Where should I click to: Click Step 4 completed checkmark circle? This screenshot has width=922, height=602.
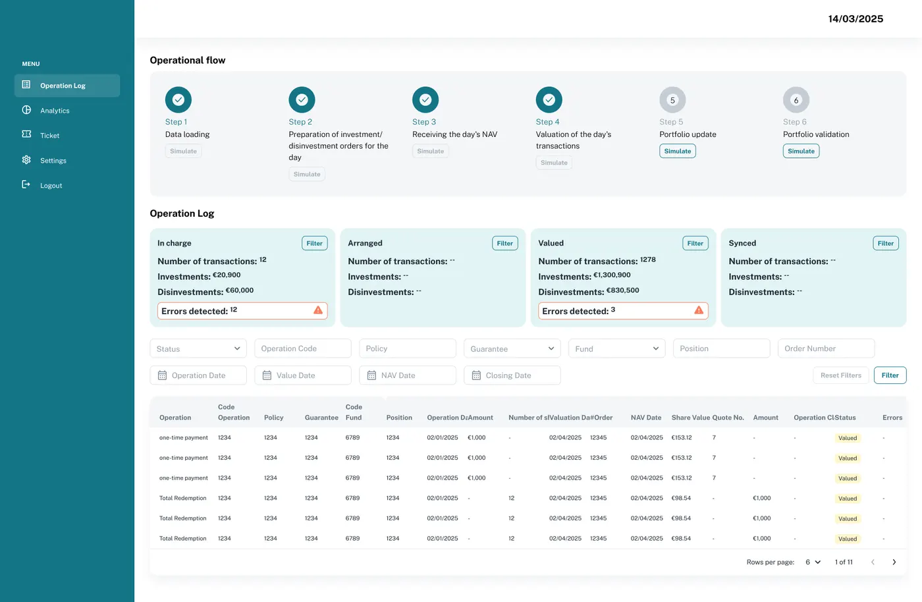(x=549, y=100)
